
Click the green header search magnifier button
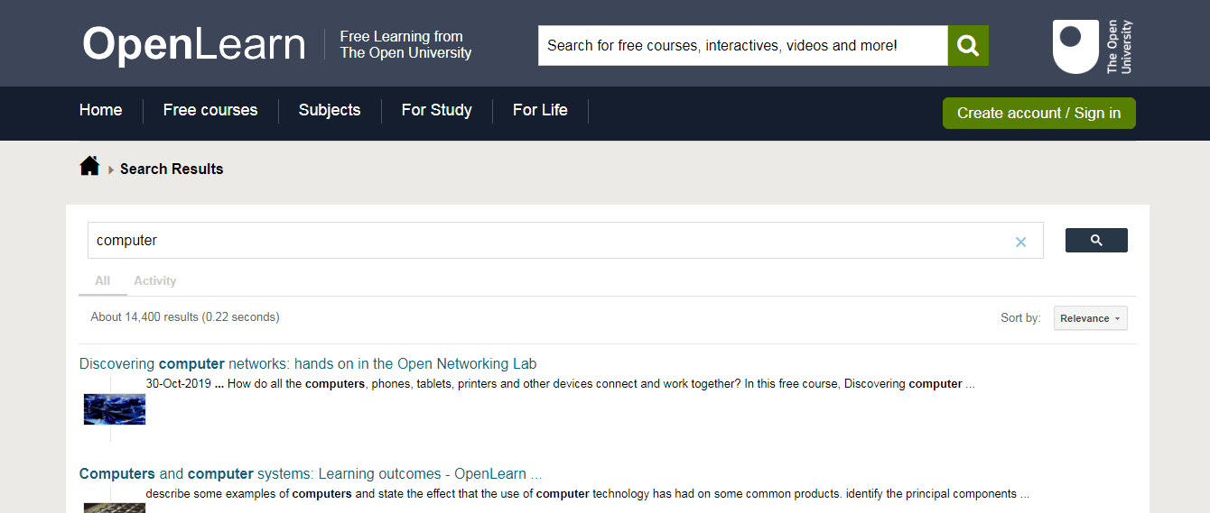tap(968, 45)
